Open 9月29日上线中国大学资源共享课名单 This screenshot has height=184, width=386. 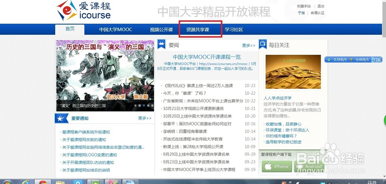(196, 154)
